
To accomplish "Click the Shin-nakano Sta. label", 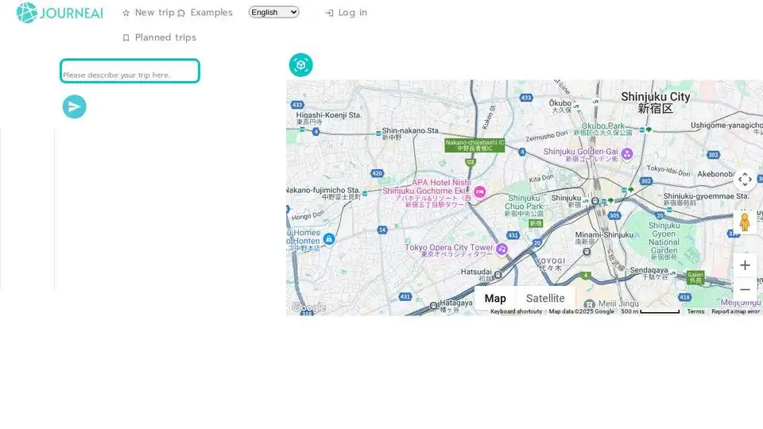I will (410, 133).
